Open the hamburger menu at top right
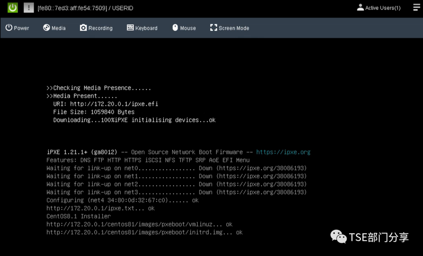This screenshot has width=423, height=256. pyautogui.click(x=416, y=7)
